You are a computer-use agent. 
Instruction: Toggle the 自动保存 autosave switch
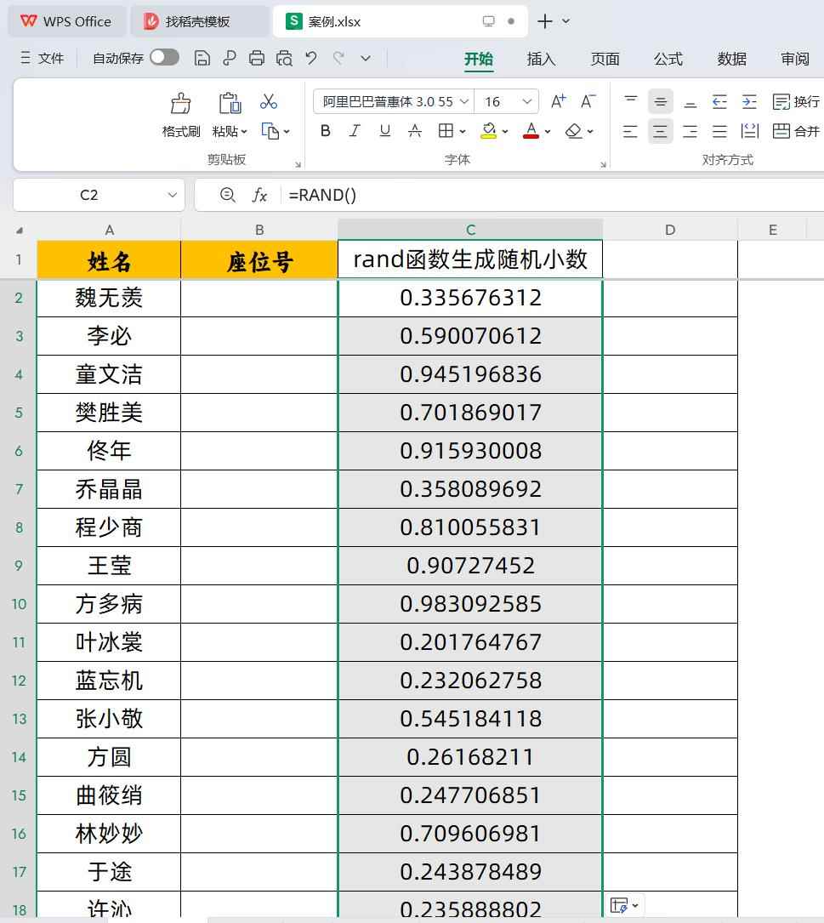click(x=164, y=57)
